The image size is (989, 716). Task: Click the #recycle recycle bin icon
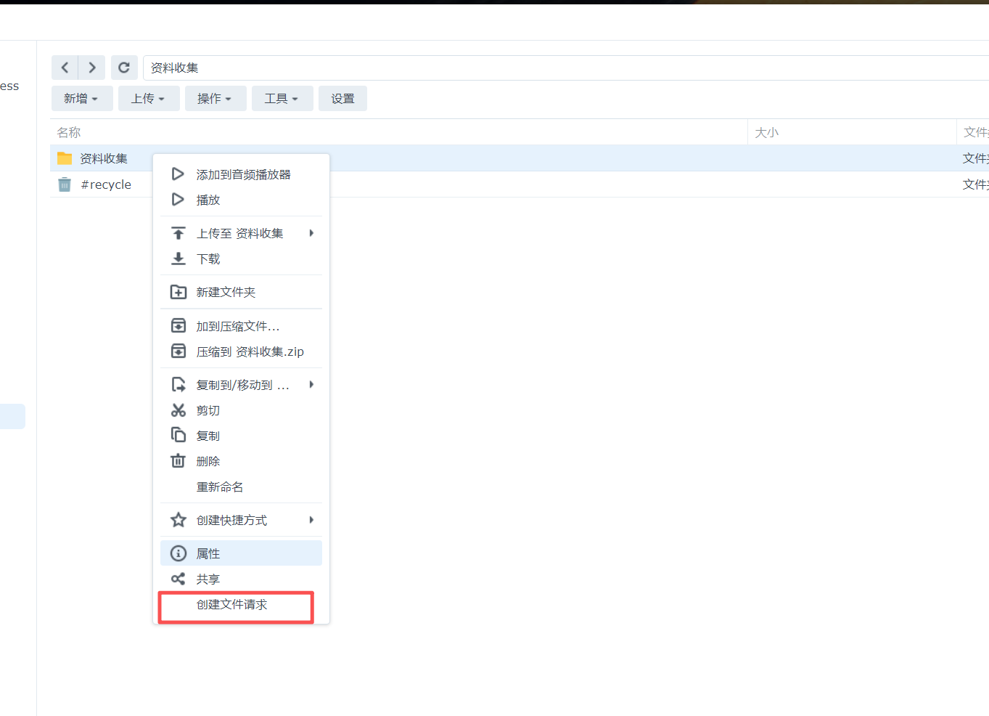[64, 184]
